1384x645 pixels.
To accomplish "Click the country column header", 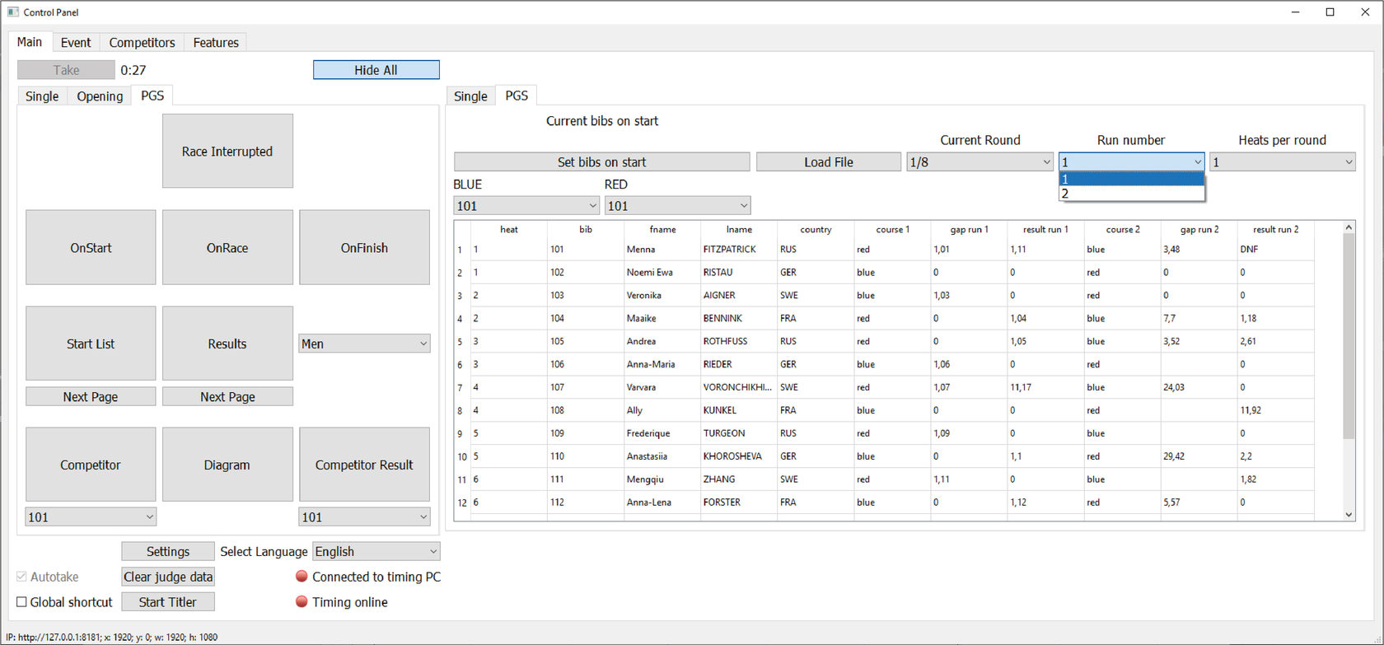I will pyautogui.click(x=816, y=229).
